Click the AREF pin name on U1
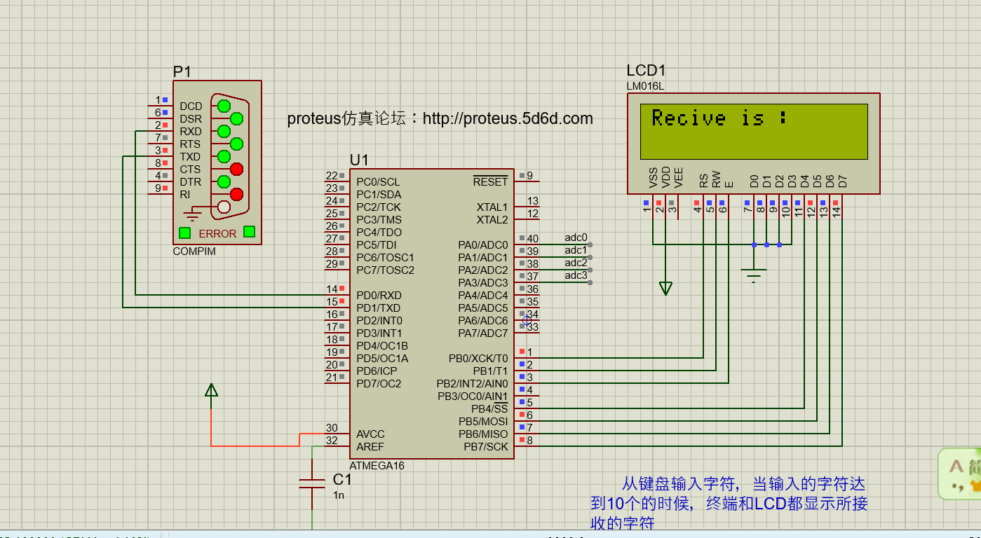 [370, 447]
